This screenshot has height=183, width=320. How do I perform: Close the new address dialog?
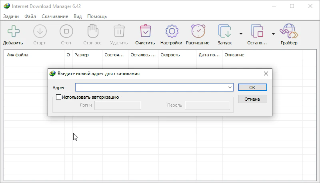click(x=265, y=74)
